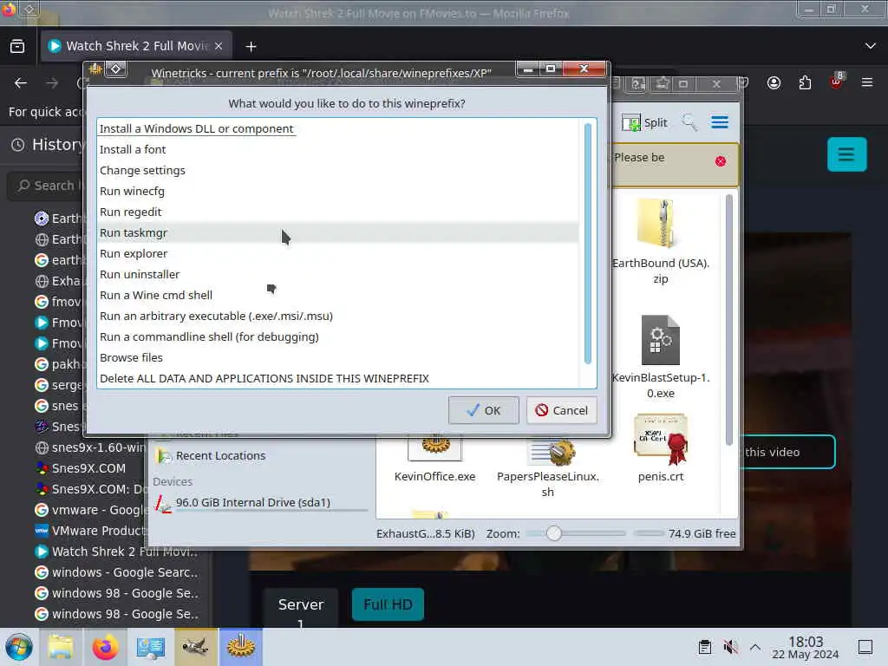This screenshot has height=666, width=888.
Task: Open the teal website menu button
Action: pyautogui.click(x=846, y=154)
